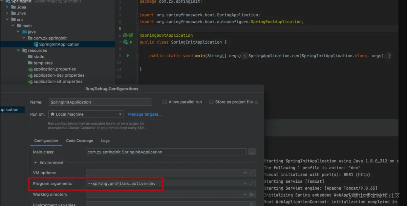Select the templates folder in tree
The height and width of the screenshot is (206, 407).
pos(43,63)
